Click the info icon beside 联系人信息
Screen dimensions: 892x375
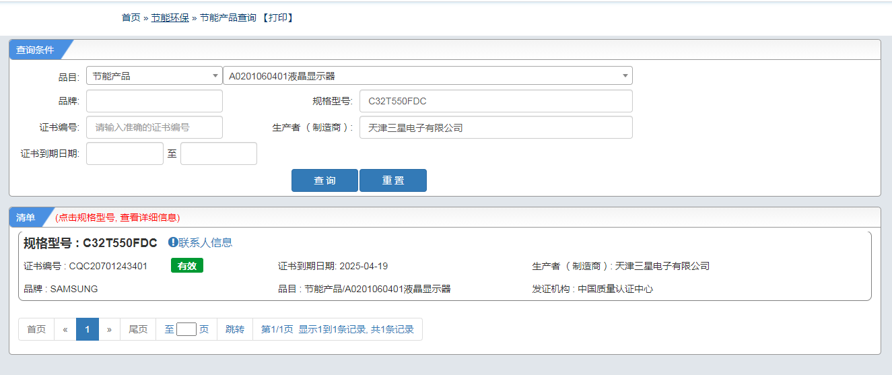tap(173, 242)
